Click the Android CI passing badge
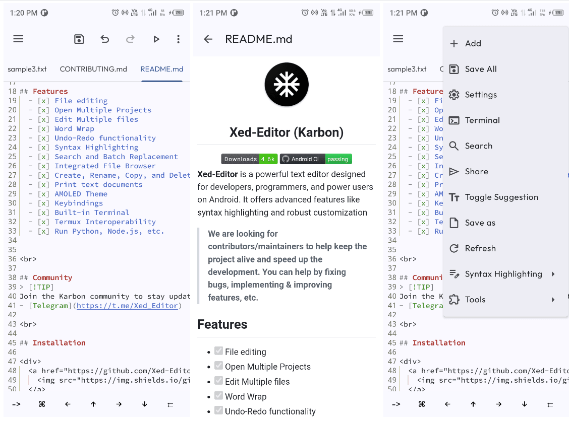Image resolution: width=569 pixels, height=421 pixels. pos(316,159)
